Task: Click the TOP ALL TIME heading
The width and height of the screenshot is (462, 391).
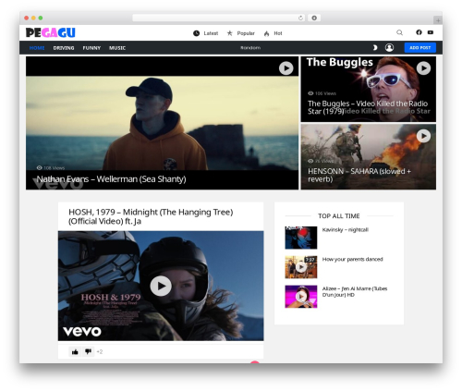Action: tap(339, 216)
